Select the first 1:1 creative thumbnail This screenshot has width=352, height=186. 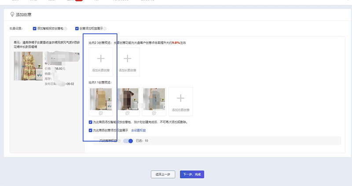101,99
